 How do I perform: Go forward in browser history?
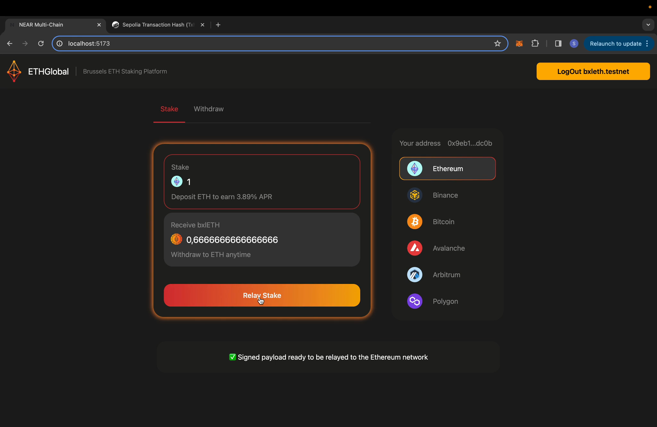click(x=25, y=43)
